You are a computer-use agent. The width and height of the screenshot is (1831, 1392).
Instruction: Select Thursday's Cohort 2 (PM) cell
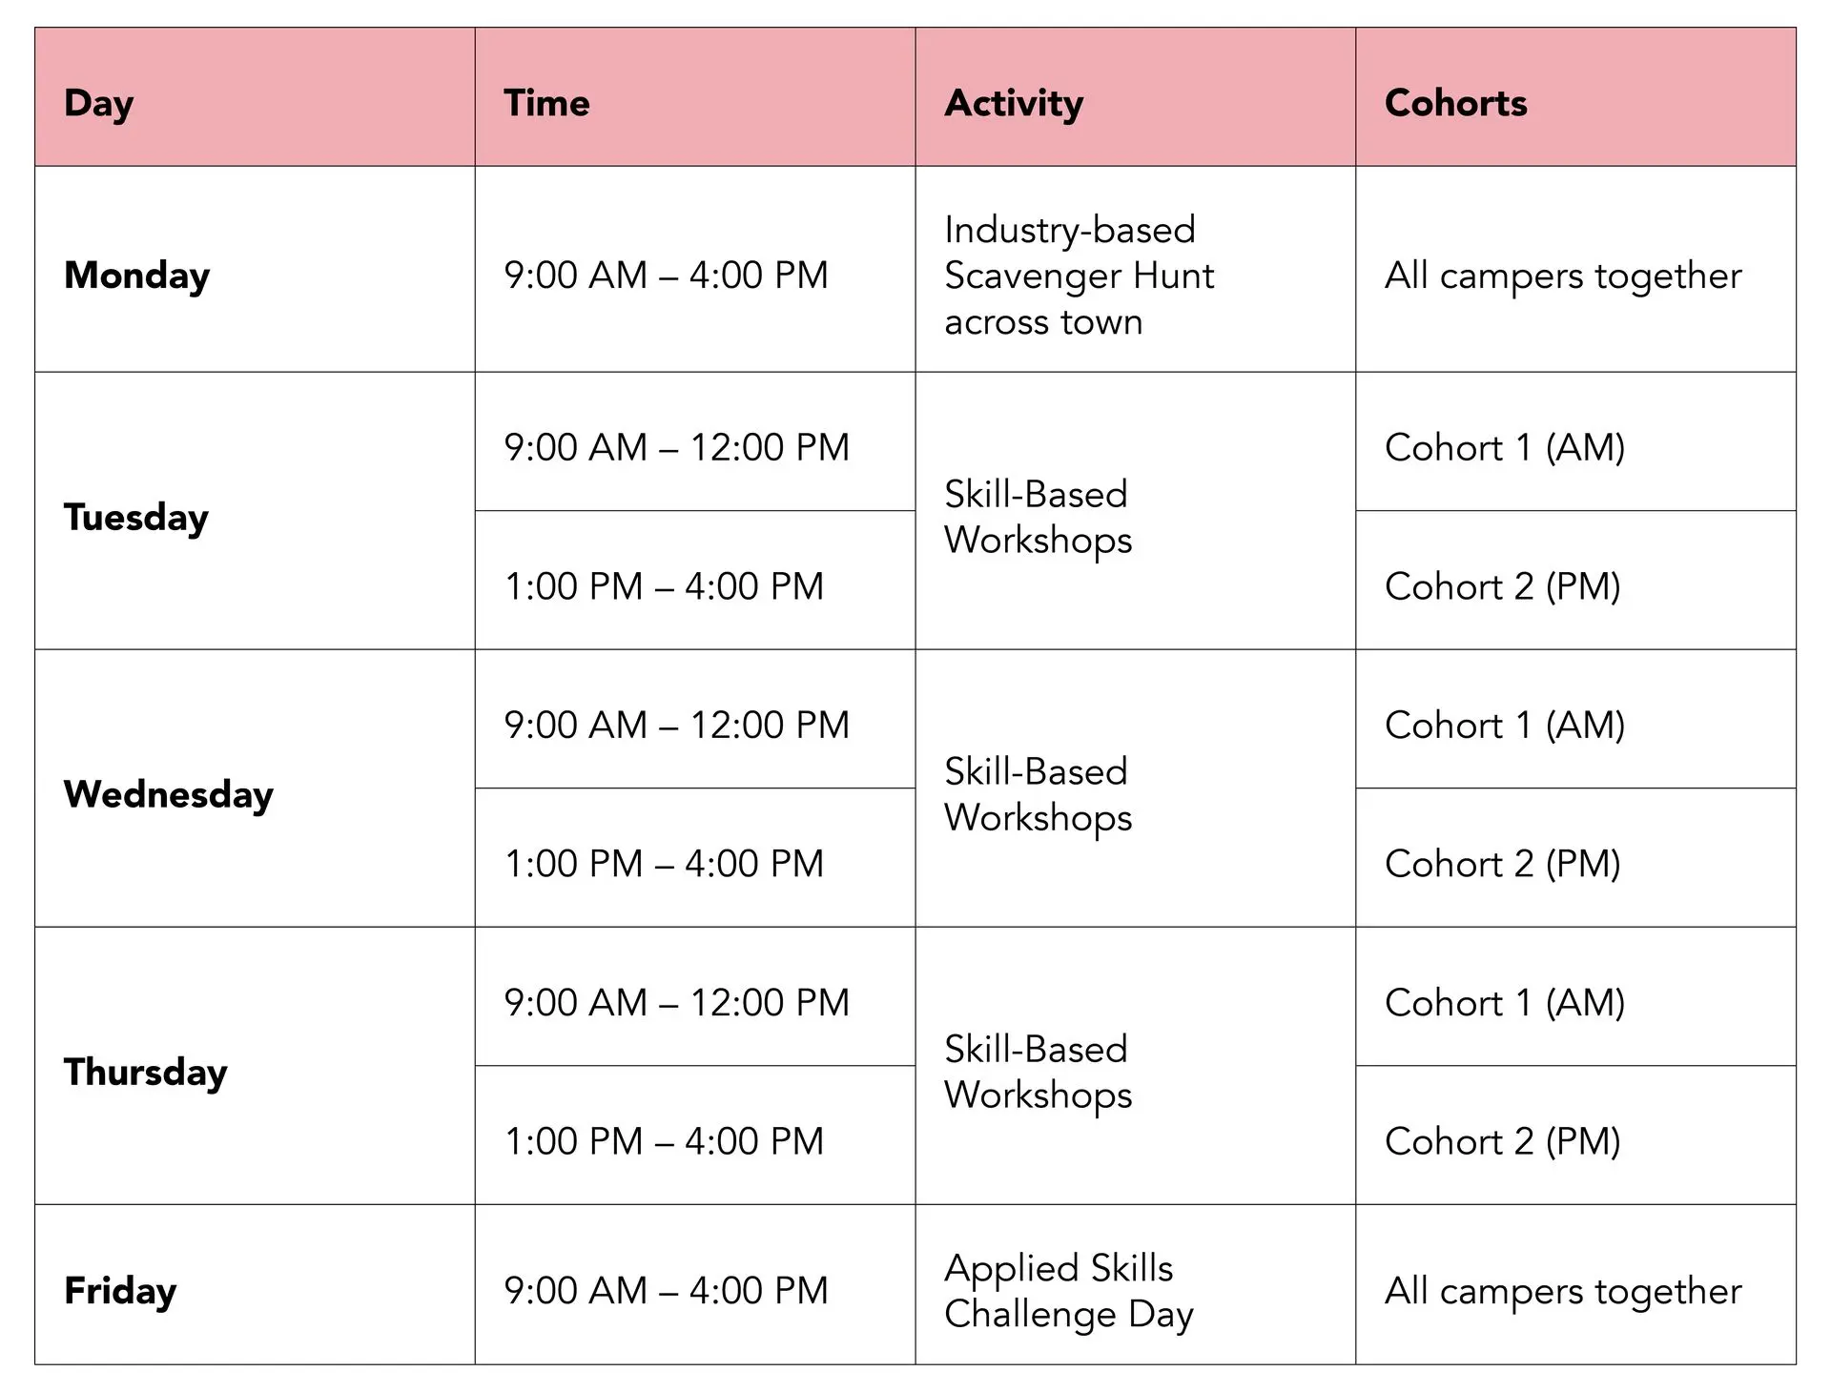pyautogui.click(x=1502, y=1141)
